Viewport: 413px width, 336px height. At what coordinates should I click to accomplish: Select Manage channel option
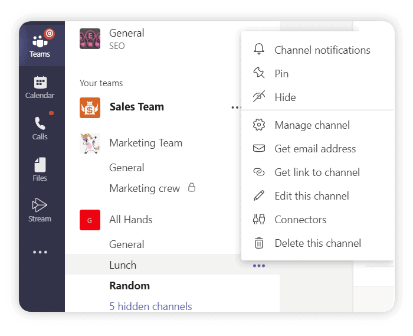317,125
